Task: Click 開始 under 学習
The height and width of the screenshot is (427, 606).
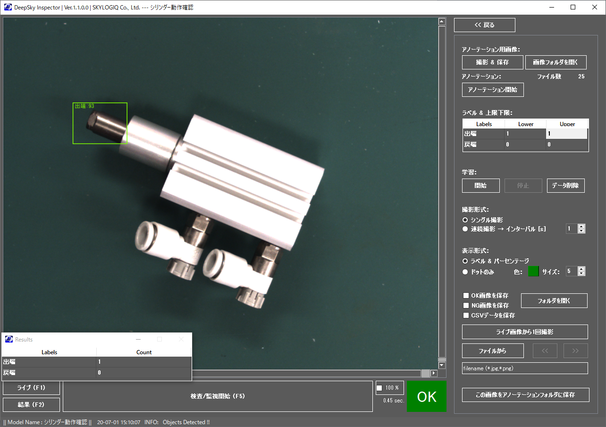Action: (x=481, y=186)
